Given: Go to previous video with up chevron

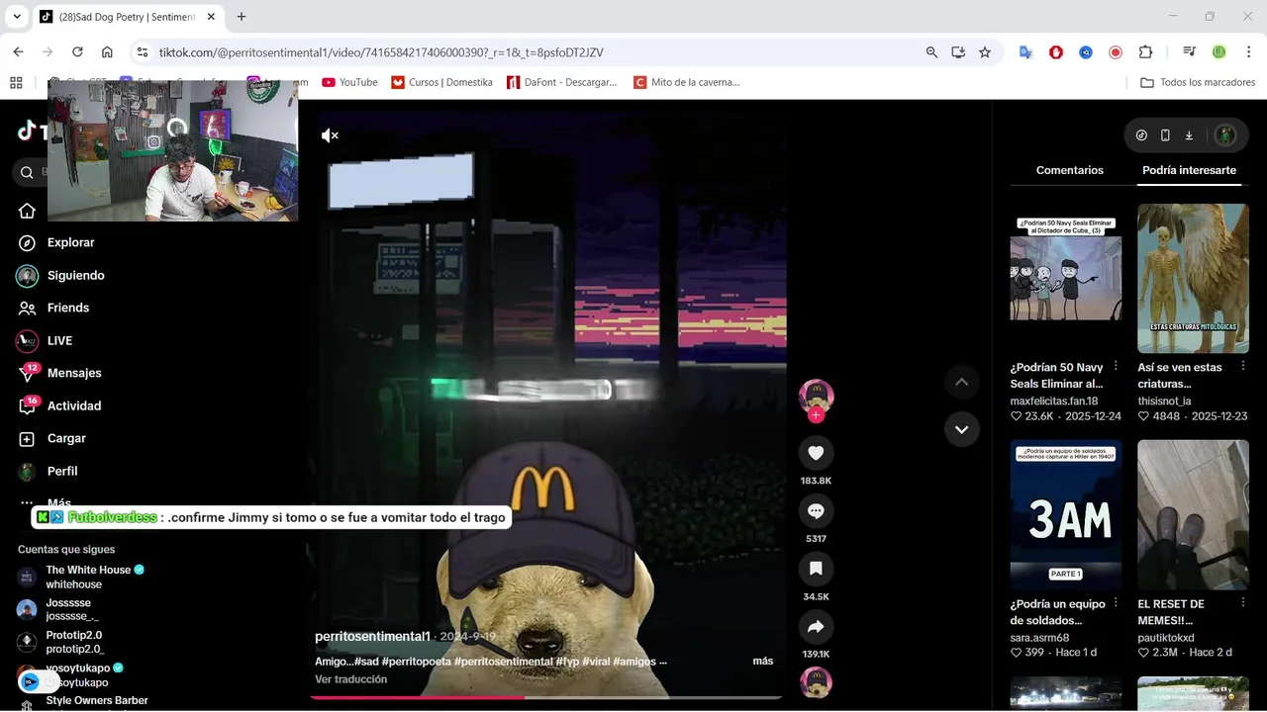Looking at the screenshot, I should pos(961,382).
